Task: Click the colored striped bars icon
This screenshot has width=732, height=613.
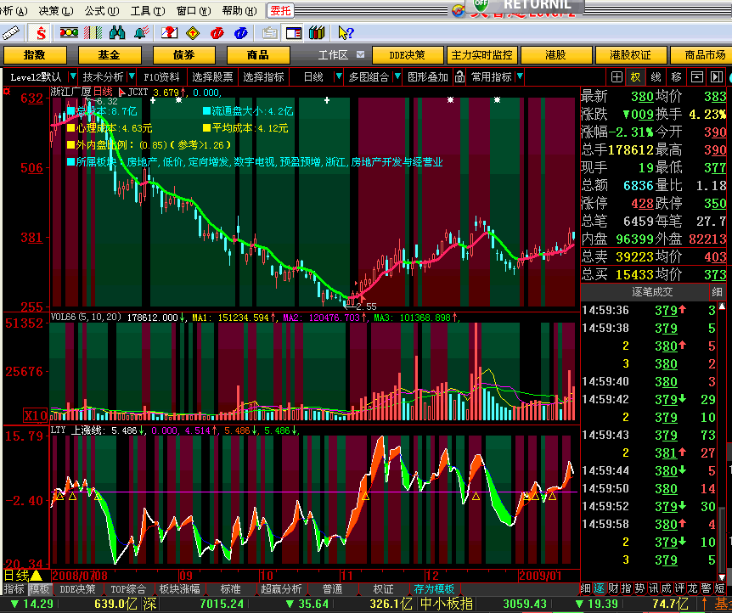Action: coord(93,32)
